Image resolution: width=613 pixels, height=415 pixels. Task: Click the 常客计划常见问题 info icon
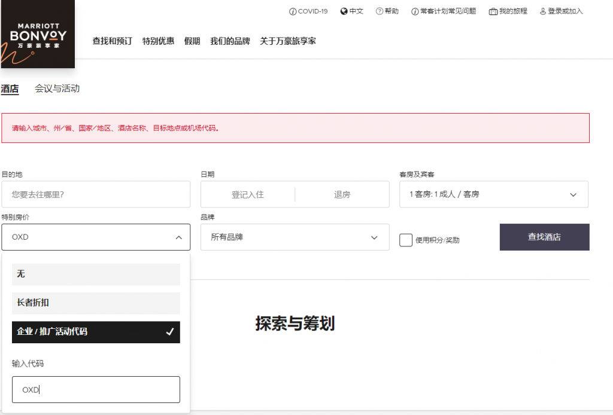click(415, 11)
